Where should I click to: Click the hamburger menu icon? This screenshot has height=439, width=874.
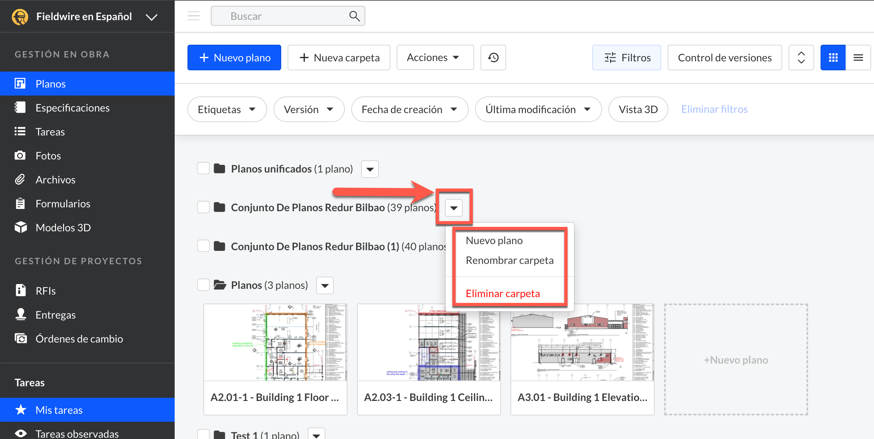(x=194, y=16)
